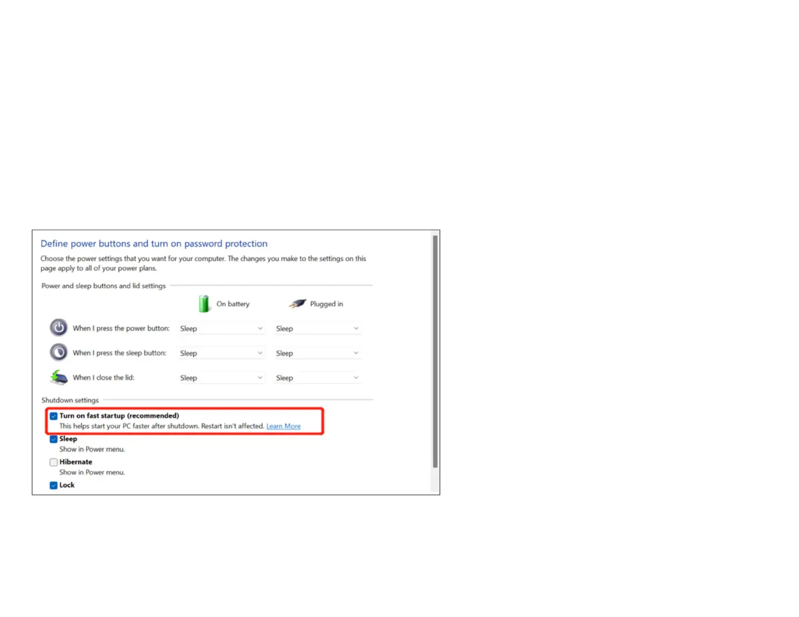799x617 pixels.
Task: Click the power plug icon
Action: point(297,303)
